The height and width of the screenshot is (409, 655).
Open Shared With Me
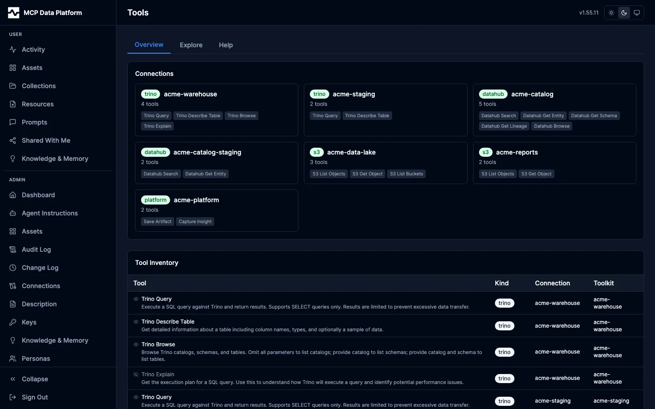pyautogui.click(x=45, y=140)
